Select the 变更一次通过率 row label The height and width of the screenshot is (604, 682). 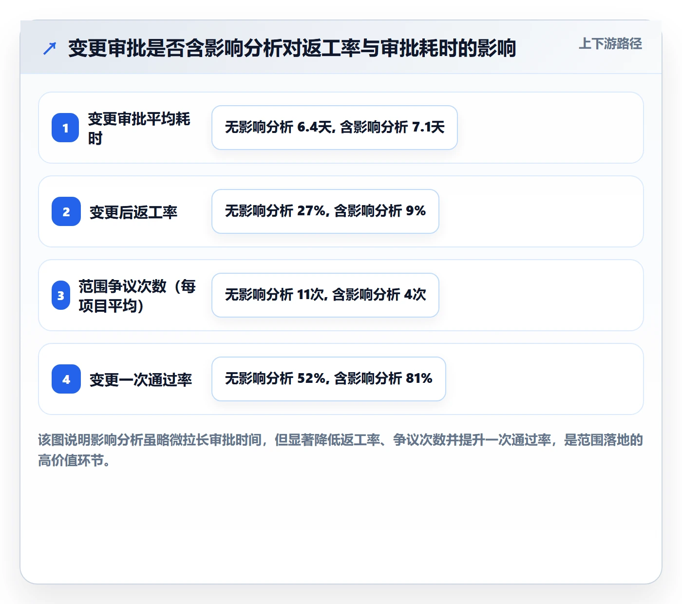point(141,379)
